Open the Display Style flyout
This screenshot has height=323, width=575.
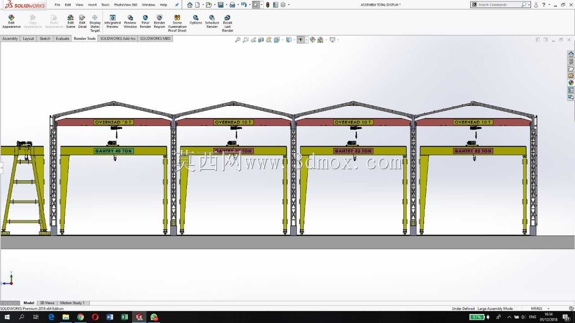click(x=289, y=40)
